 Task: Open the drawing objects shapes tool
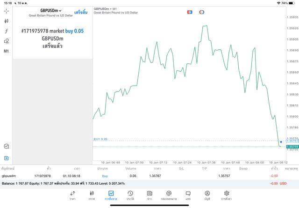click(7, 41)
